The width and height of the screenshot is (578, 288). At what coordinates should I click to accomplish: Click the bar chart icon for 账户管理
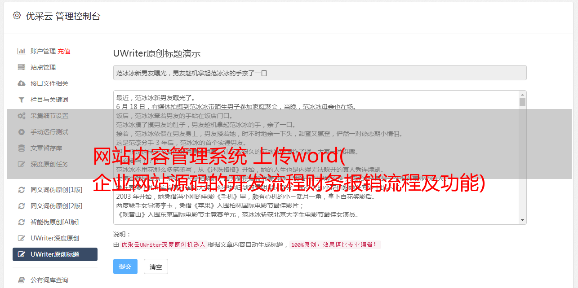tap(21, 51)
